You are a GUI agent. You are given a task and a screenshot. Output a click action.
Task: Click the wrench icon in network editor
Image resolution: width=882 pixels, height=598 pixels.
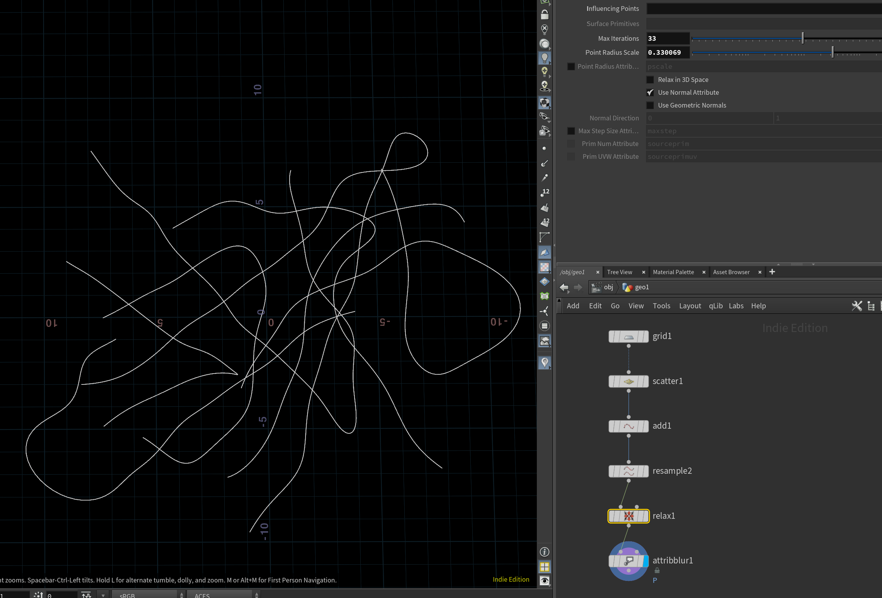pos(856,306)
